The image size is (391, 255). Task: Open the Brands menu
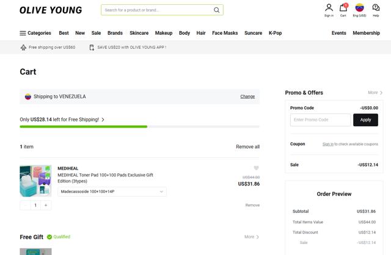click(115, 33)
